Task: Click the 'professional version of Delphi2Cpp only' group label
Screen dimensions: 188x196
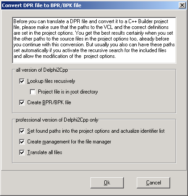Action: (57, 120)
